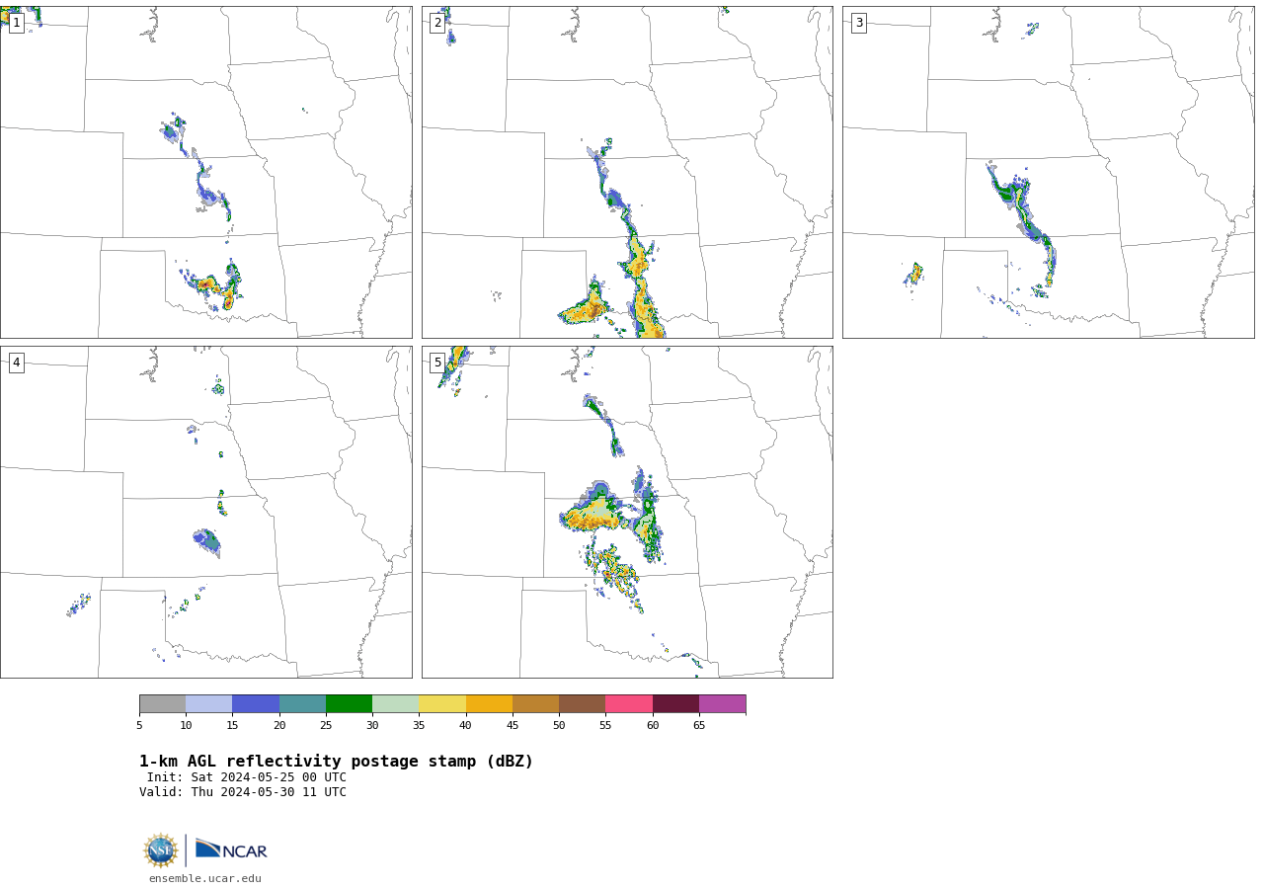
Task: Click the orange 40-45 dBZ swatch
Action: (489, 704)
